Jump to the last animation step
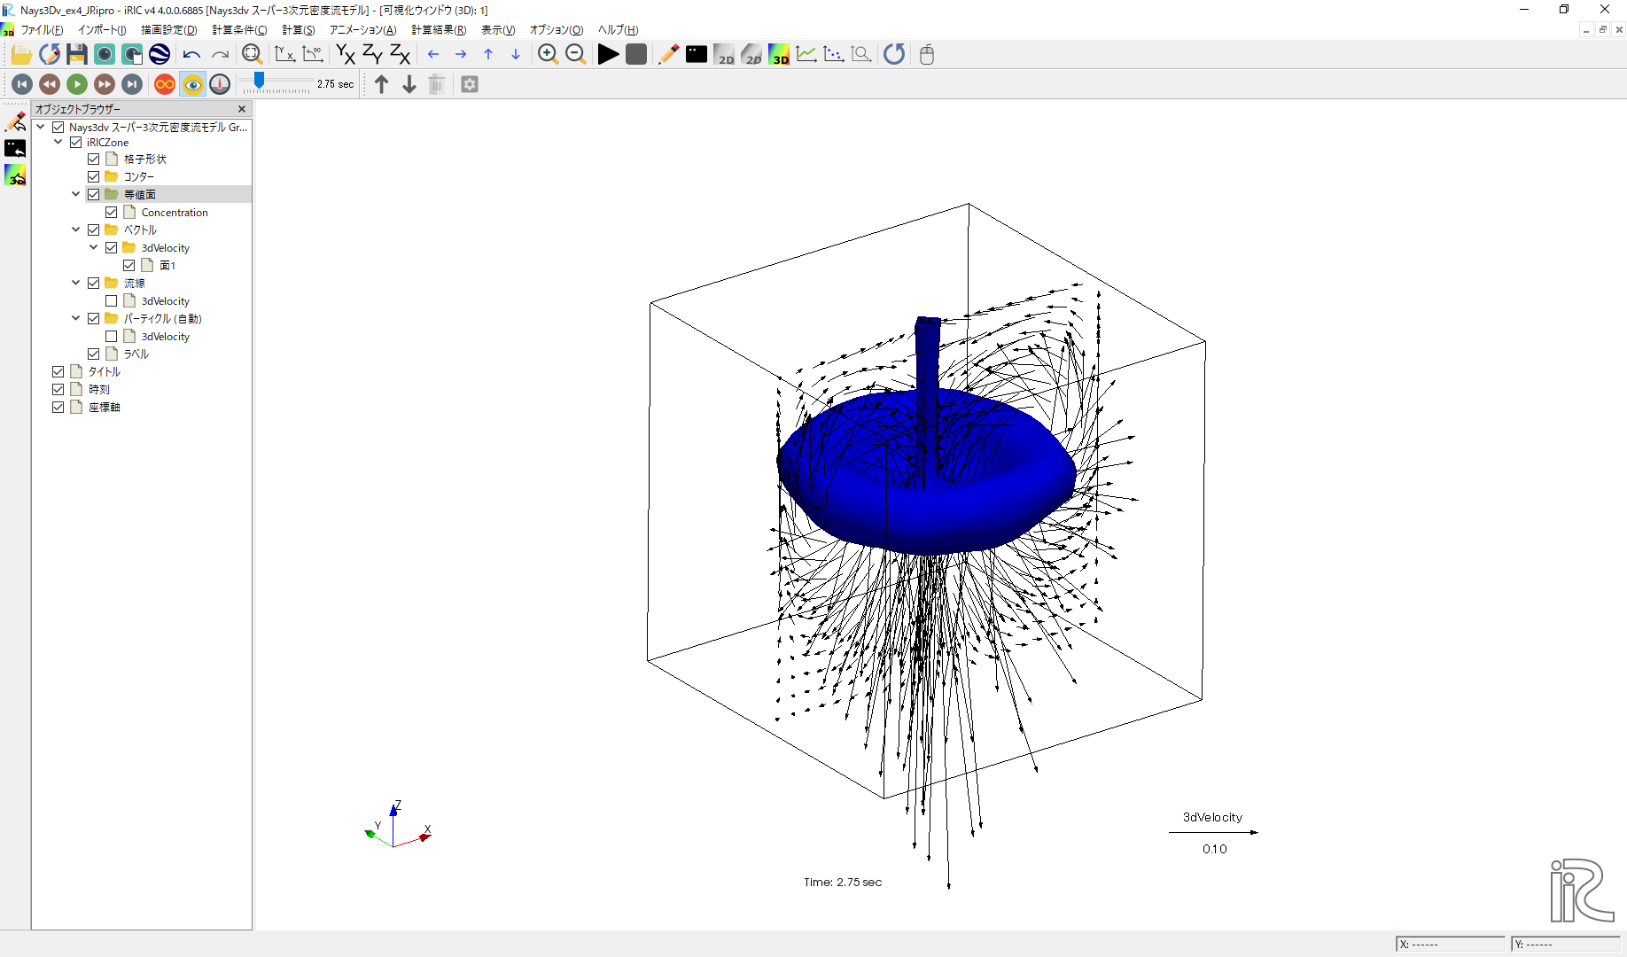This screenshot has height=957, width=1627. pos(132,84)
